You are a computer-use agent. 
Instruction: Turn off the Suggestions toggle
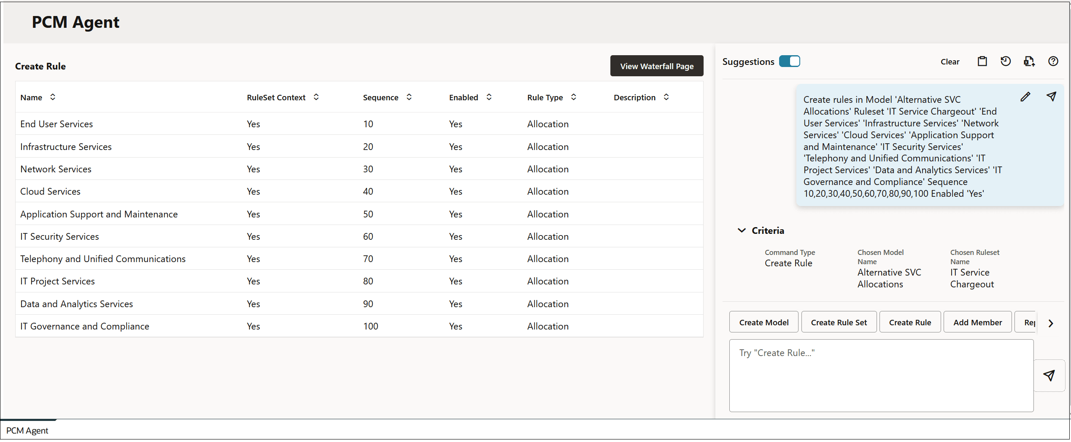pyautogui.click(x=790, y=61)
